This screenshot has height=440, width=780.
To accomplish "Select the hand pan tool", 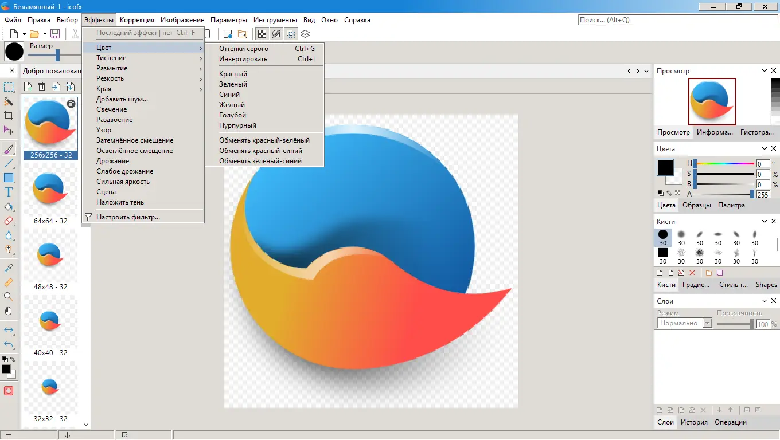I will coord(9,311).
